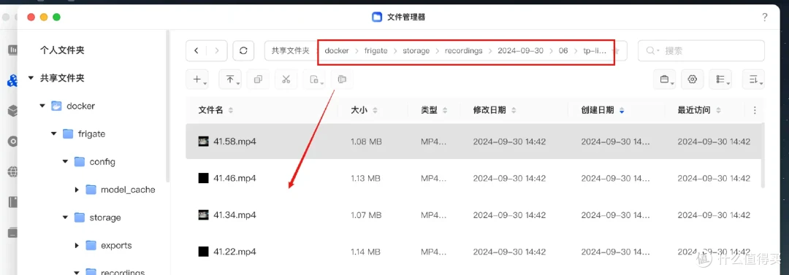
Task: Click the thumbnail of 41.34.mp4
Action: tap(203, 214)
